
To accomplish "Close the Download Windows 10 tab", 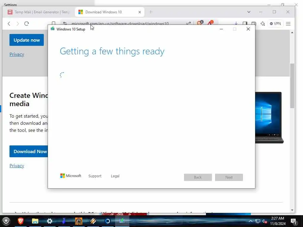I will (x=140, y=12).
